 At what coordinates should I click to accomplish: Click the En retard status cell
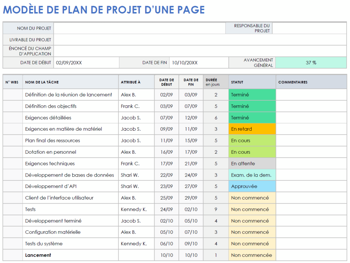(251, 129)
